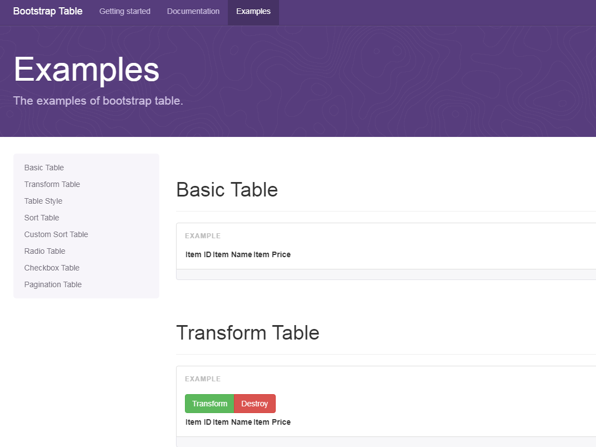Open the Documentation page
Viewport: 596px width, 447px height.
(x=193, y=11)
